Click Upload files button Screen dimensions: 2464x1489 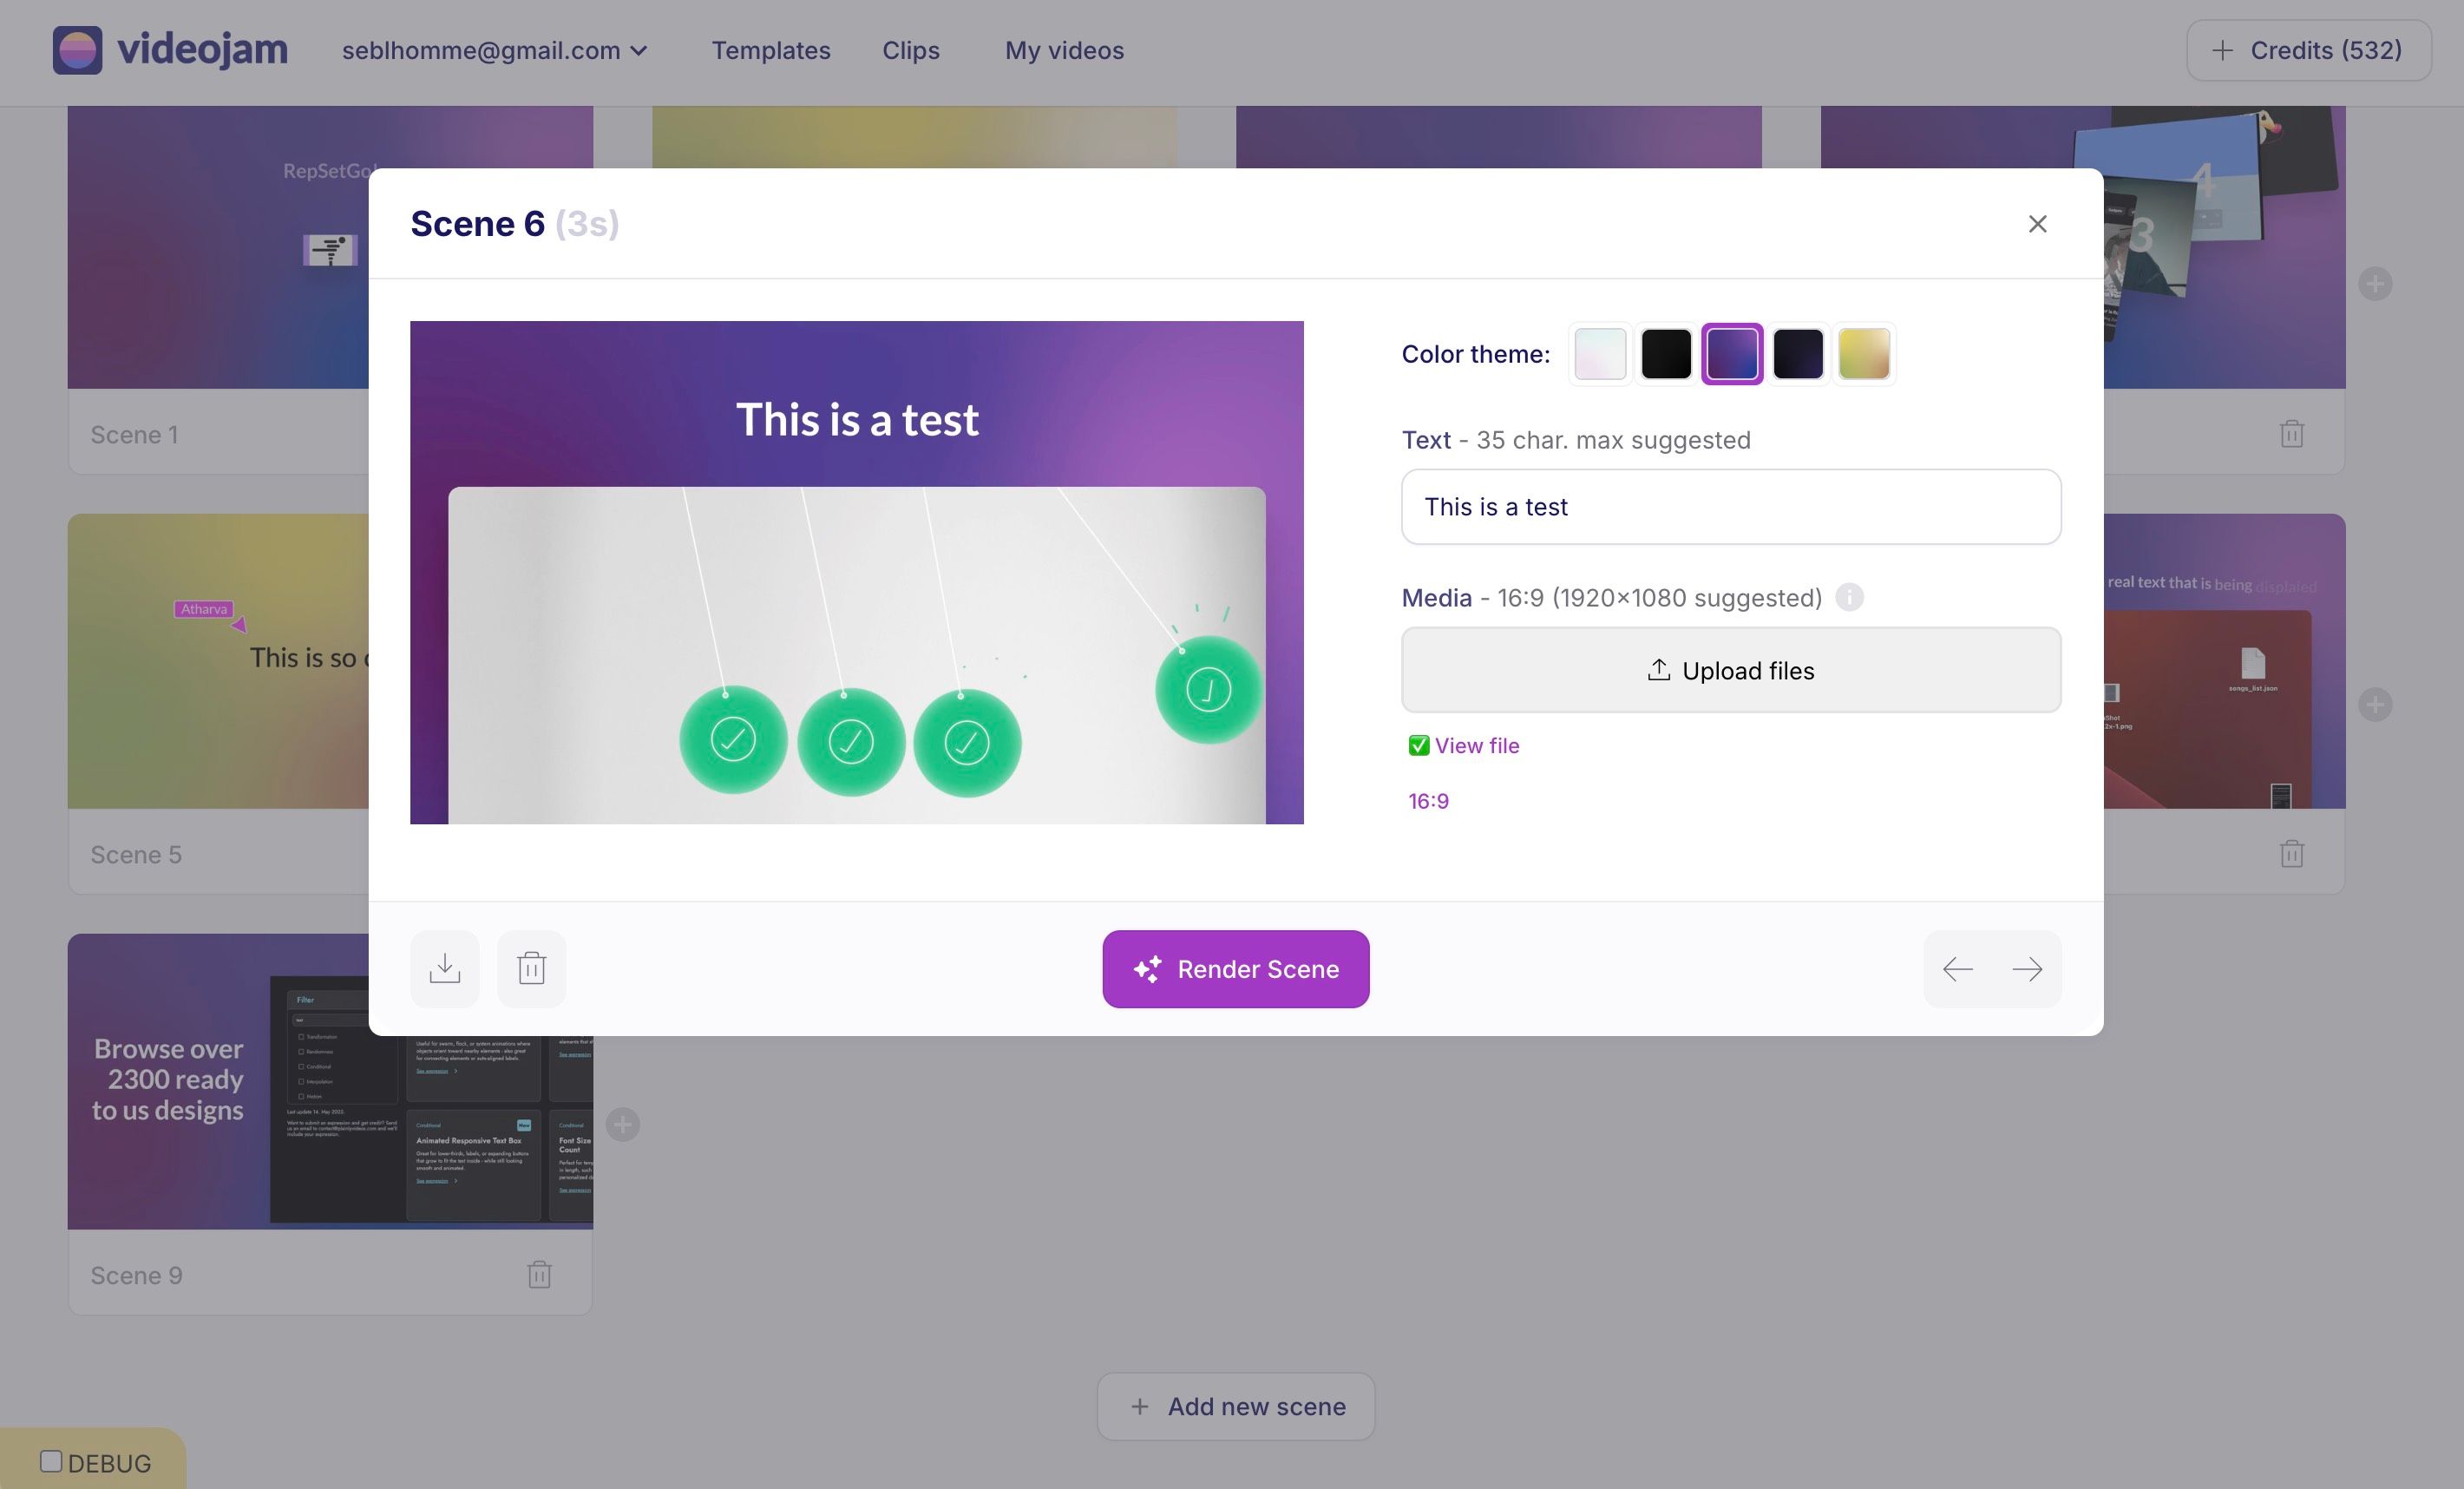[x=1731, y=670]
